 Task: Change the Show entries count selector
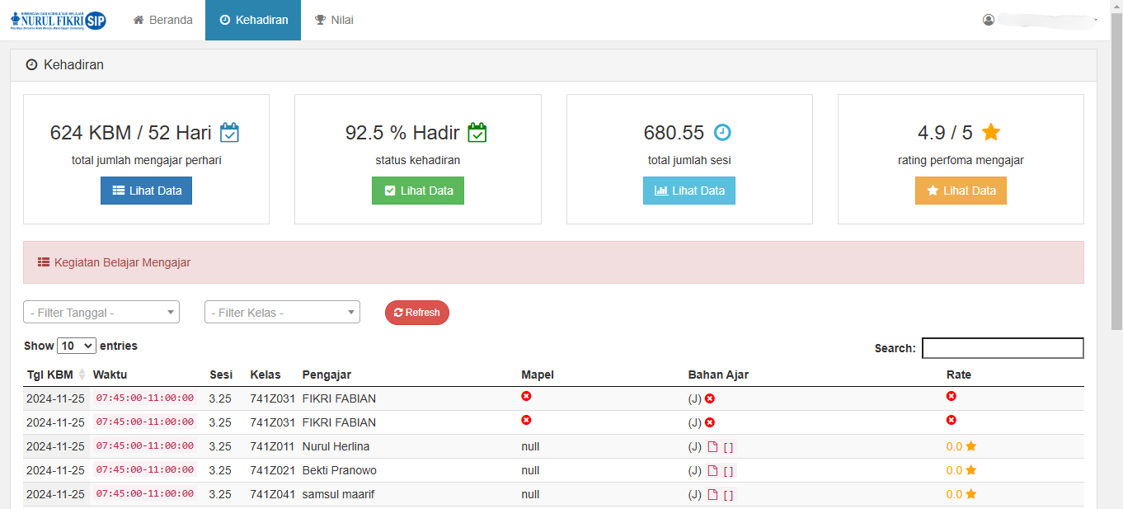coord(77,346)
